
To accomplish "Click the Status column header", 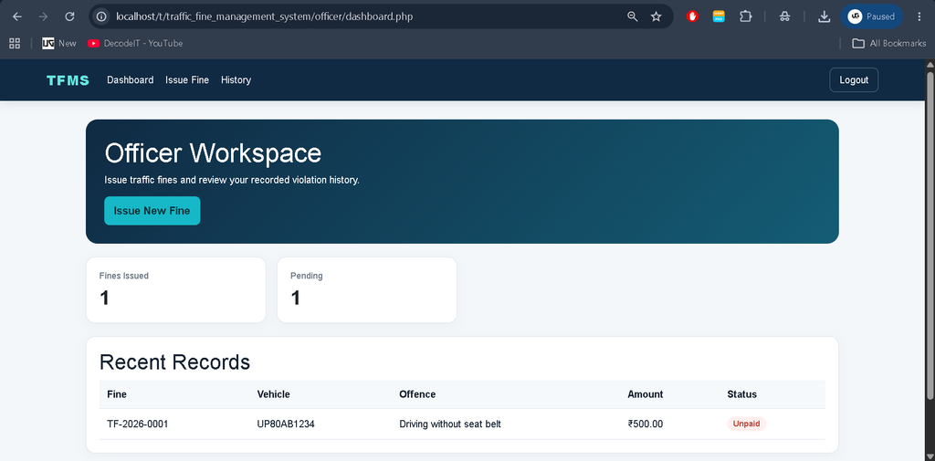I will coord(741,394).
